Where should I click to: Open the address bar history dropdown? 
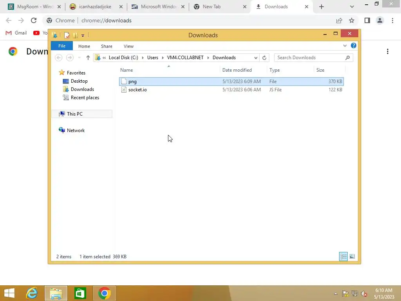point(255,58)
